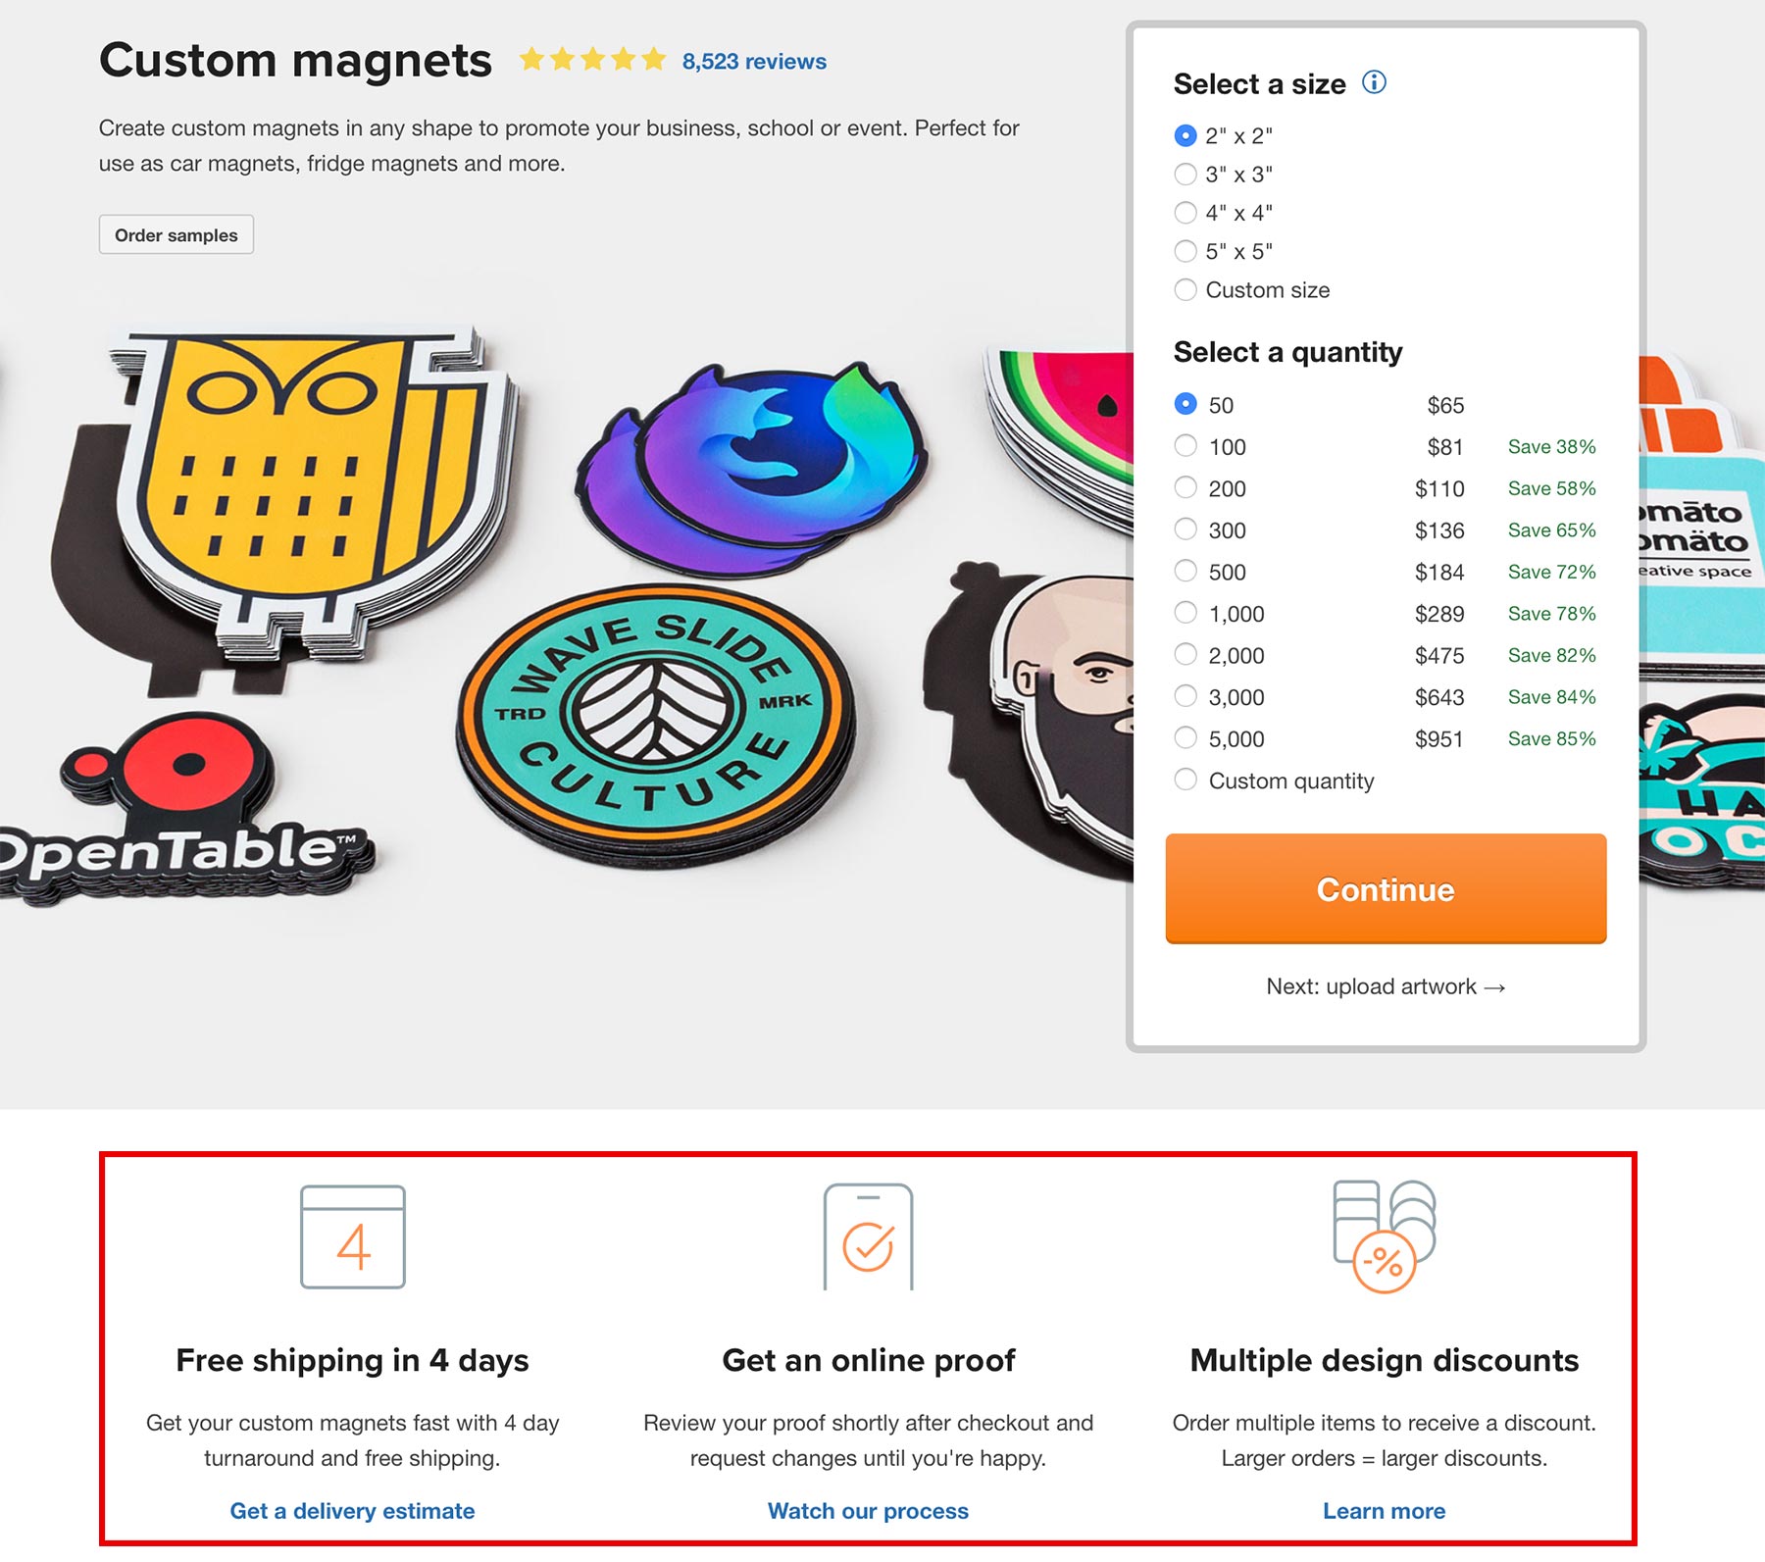Click the five-star rating icons

(x=592, y=61)
